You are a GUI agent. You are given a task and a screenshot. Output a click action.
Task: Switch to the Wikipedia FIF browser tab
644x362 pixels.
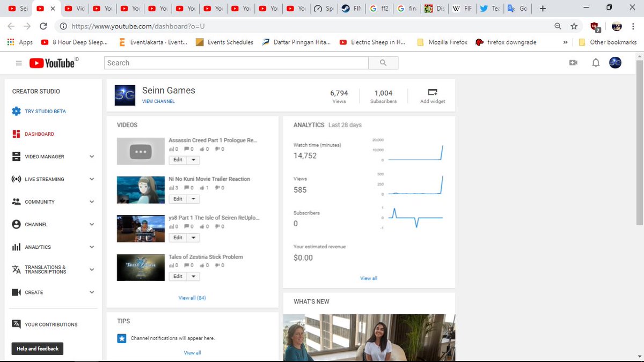pyautogui.click(x=461, y=9)
